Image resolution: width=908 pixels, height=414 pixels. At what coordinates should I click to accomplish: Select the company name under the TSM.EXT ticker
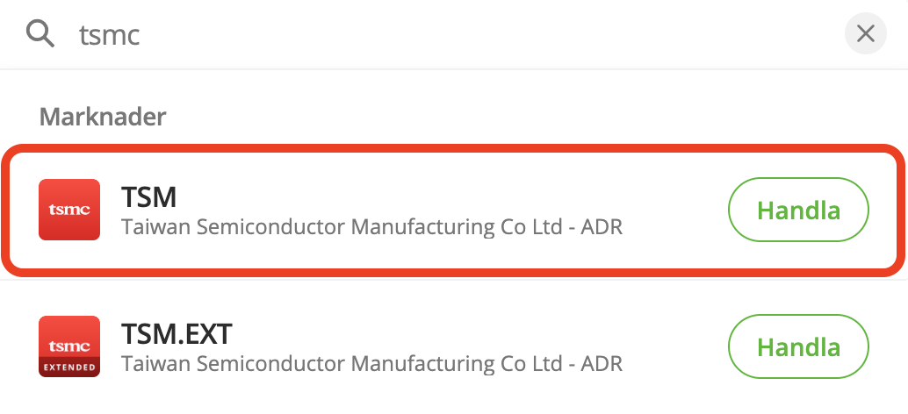coord(371,363)
